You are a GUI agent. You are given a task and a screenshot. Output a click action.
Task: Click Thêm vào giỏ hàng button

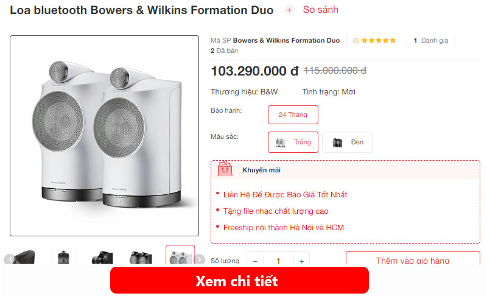(x=413, y=258)
